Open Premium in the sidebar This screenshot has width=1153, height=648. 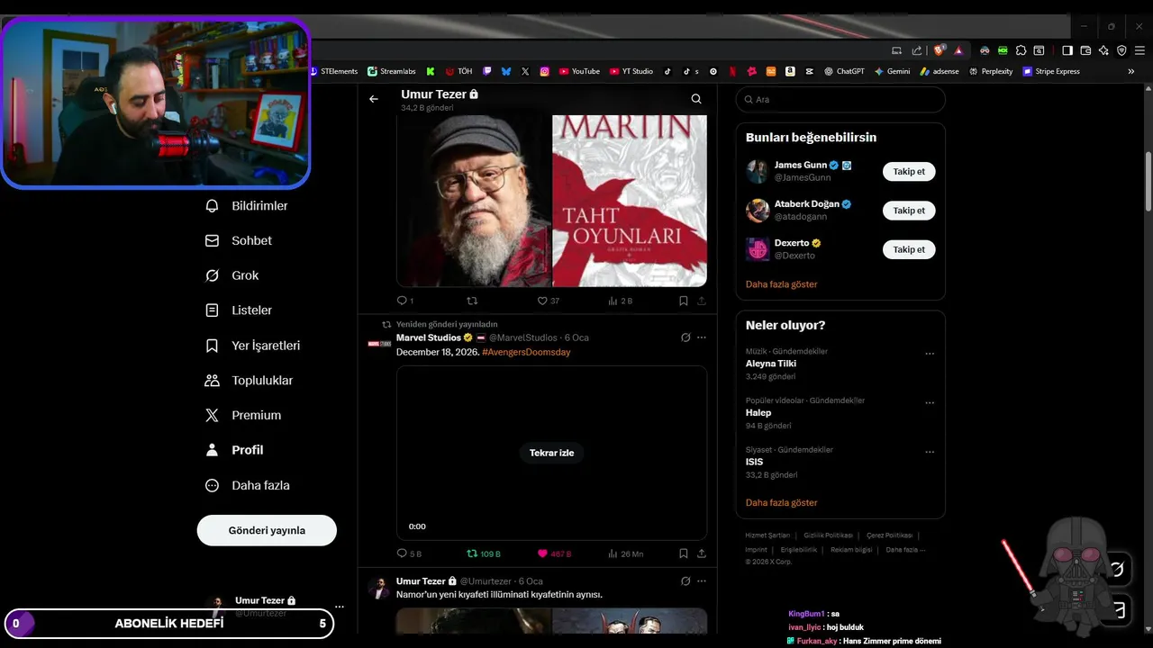tap(243, 415)
